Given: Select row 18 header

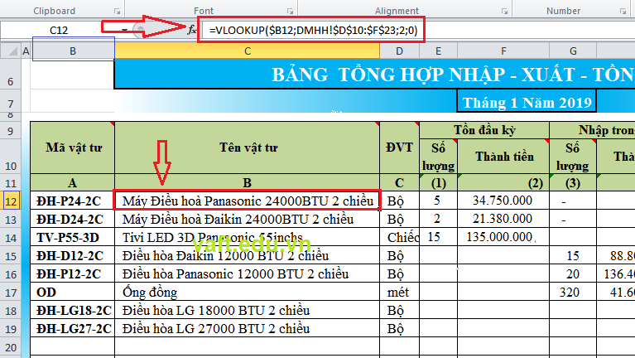Looking at the screenshot, I should pyautogui.click(x=11, y=311).
